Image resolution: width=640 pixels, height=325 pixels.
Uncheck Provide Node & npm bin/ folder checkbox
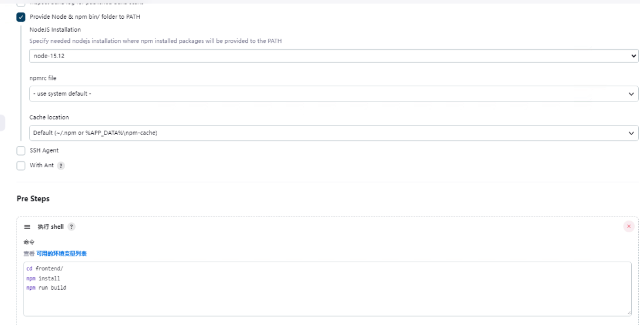(x=21, y=17)
